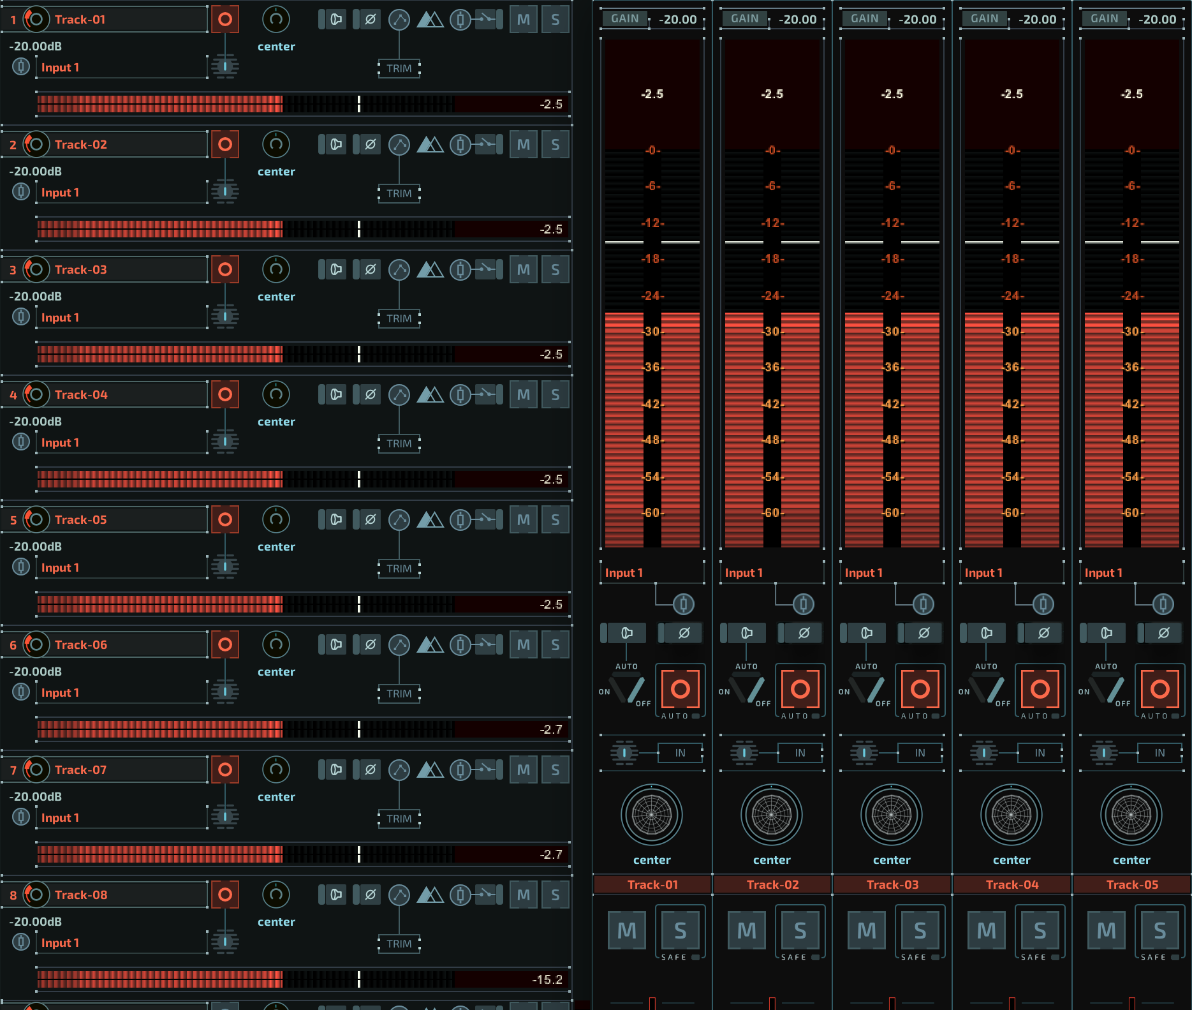Open Input 1 selector in Track-01 mixer strip
Image resolution: width=1192 pixels, height=1010 pixels.
click(x=652, y=572)
